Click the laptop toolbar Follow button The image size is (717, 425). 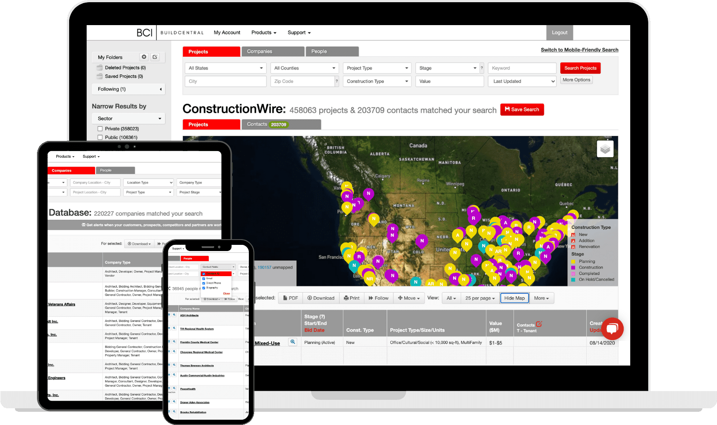point(379,298)
